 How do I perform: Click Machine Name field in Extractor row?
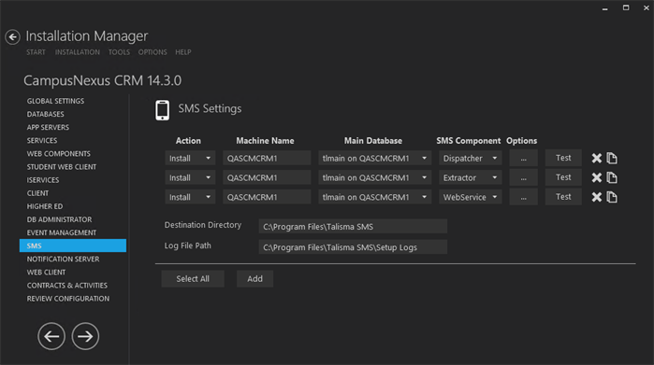click(267, 177)
